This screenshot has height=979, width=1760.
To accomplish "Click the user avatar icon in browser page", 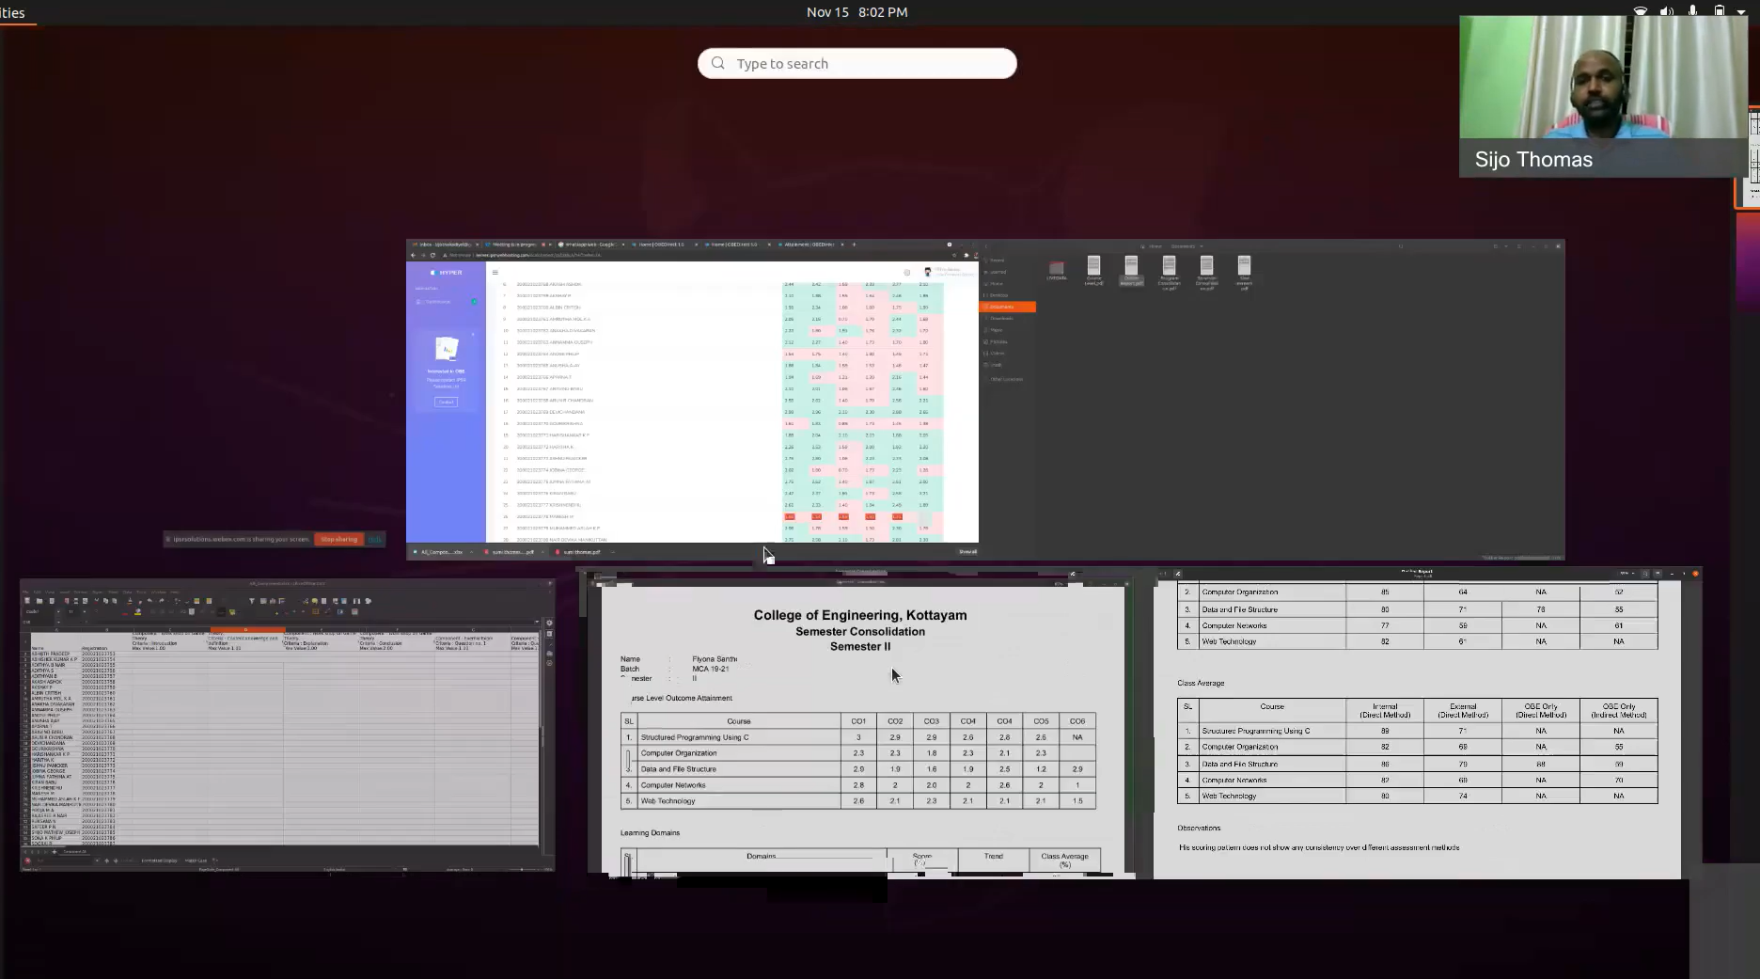I will pyautogui.click(x=928, y=272).
